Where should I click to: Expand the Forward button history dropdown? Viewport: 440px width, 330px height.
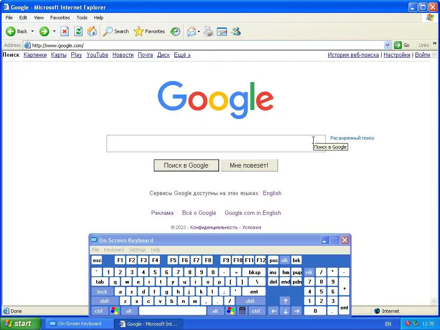pyautogui.click(x=54, y=31)
